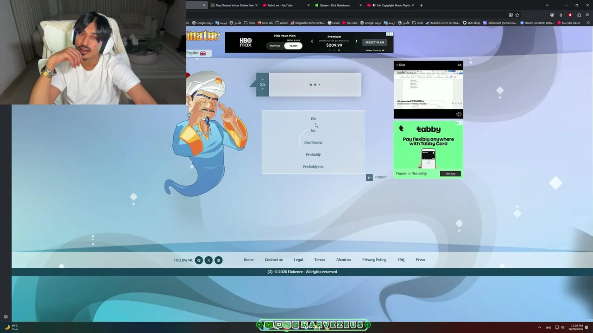593x333 pixels.
Task: Open the settings gear icon at bottom-left
Action: point(6,317)
